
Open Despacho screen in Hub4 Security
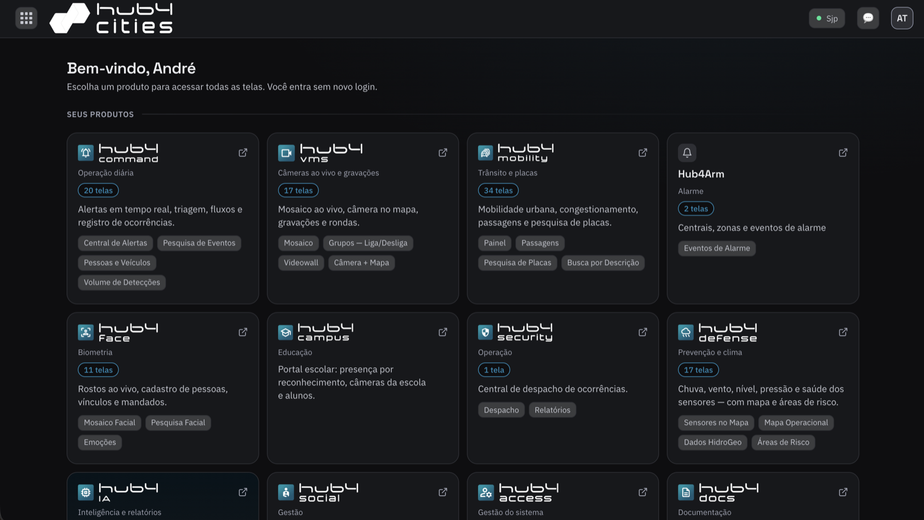(501, 410)
